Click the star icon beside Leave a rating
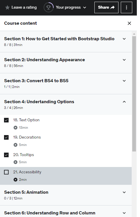Screen dimensions: 140x217 7,7
